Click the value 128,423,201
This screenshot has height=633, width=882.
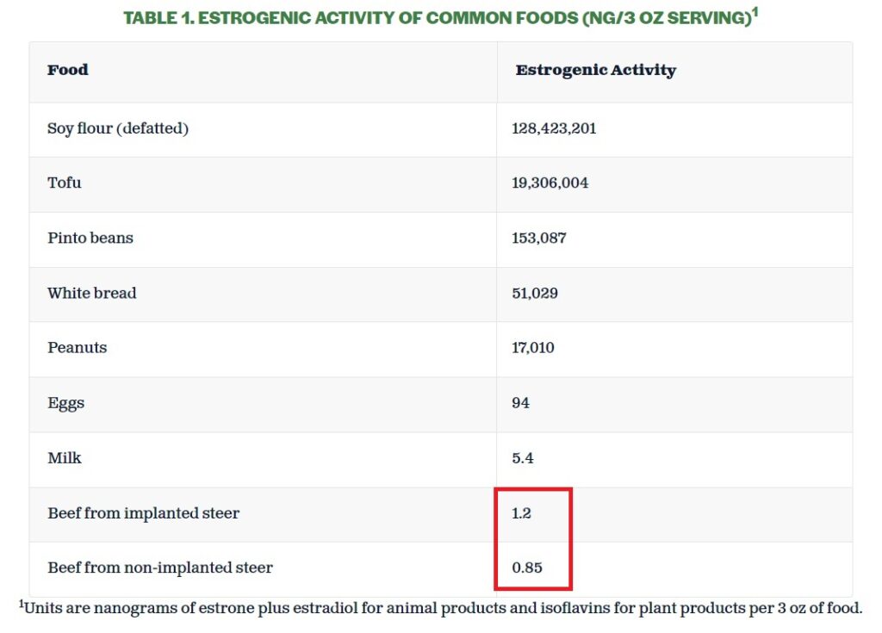coord(554,128)
